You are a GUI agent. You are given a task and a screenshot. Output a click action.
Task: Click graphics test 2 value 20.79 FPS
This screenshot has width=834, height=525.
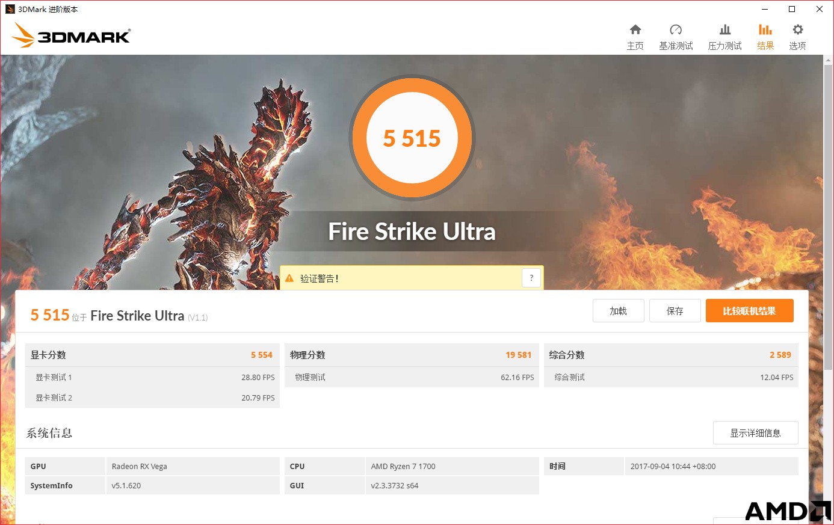258,398
